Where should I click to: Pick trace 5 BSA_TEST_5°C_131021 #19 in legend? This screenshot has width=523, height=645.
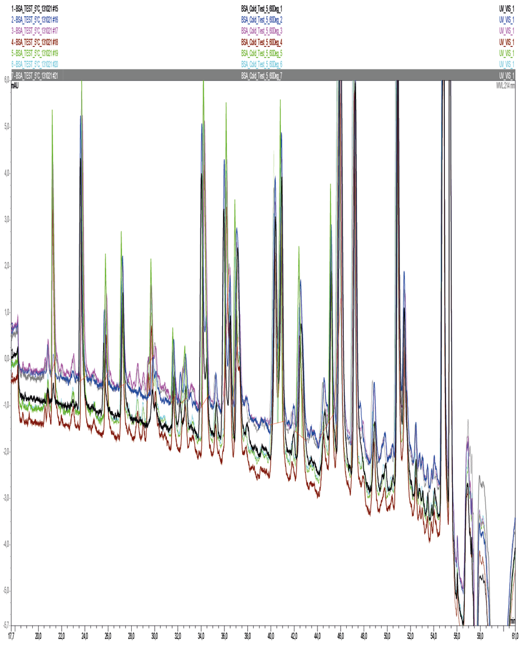pyautogui.click(x=35, y=53)
